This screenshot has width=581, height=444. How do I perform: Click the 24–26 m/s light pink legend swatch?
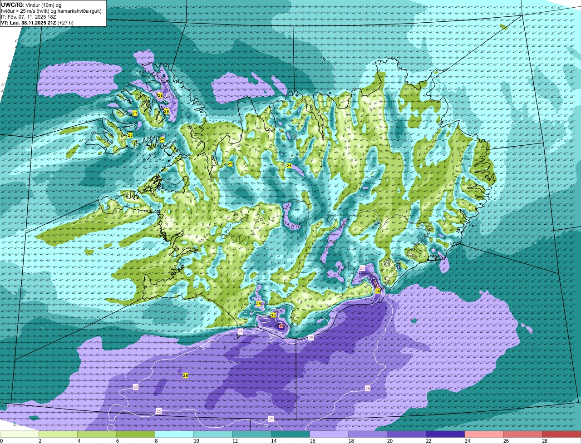[x=484, y=434]
